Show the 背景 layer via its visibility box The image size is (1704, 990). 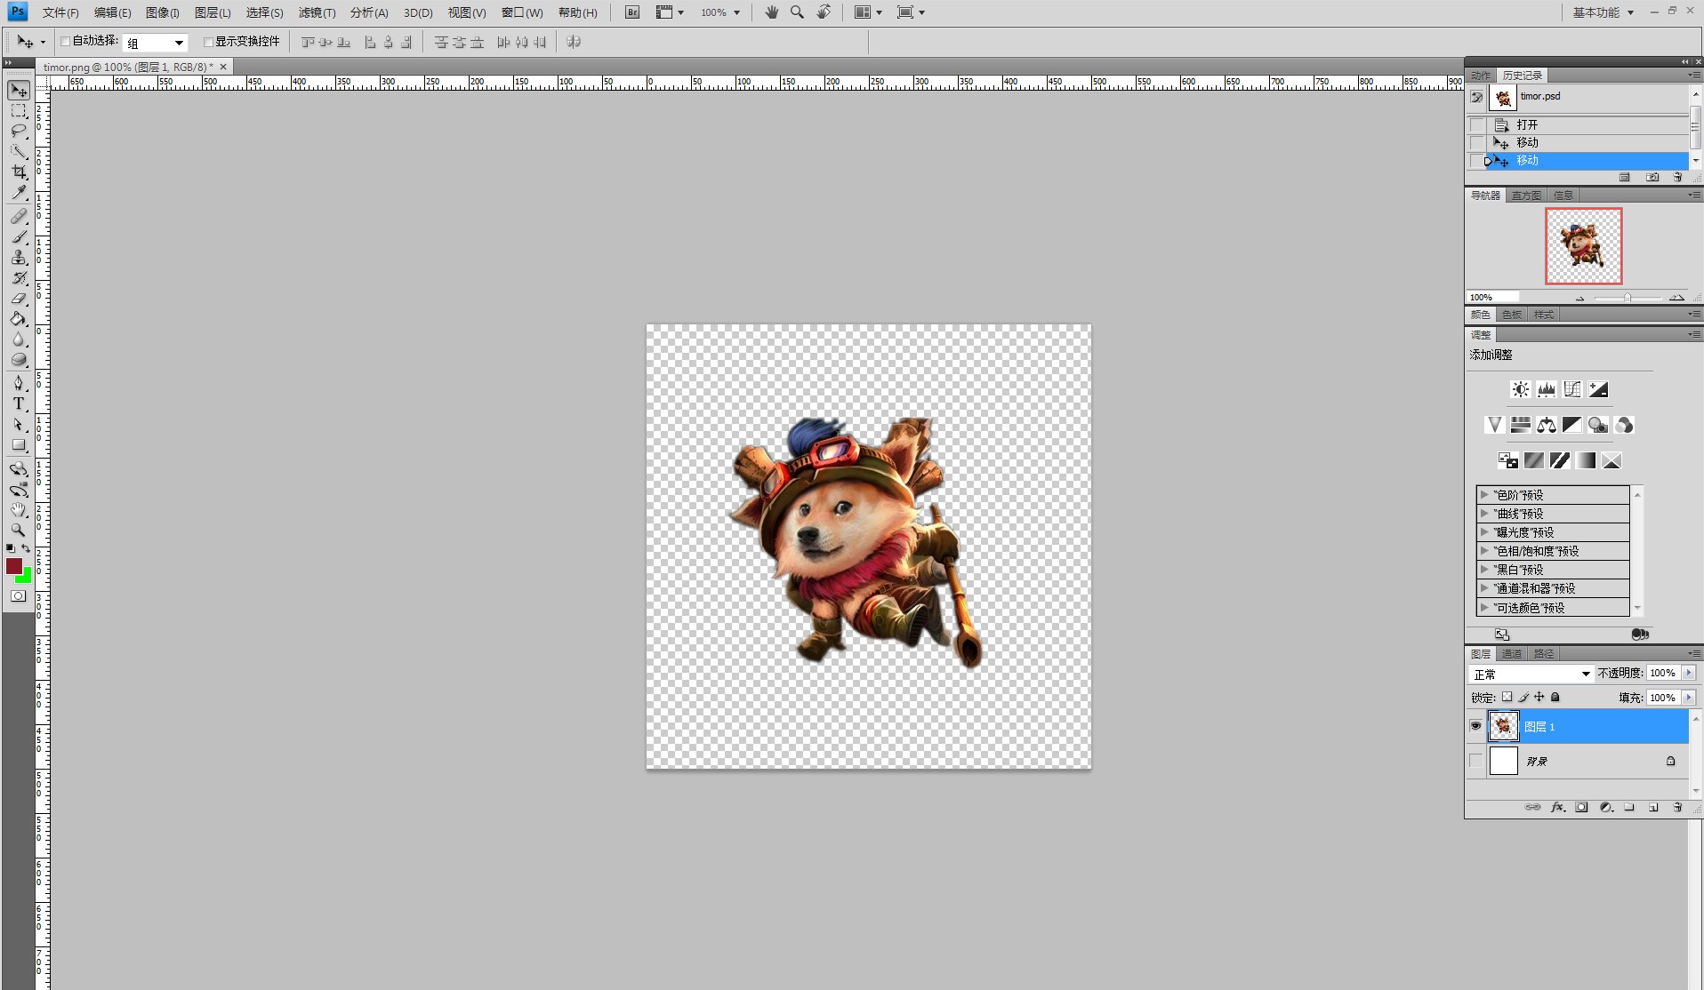[x=1476, y=761]
